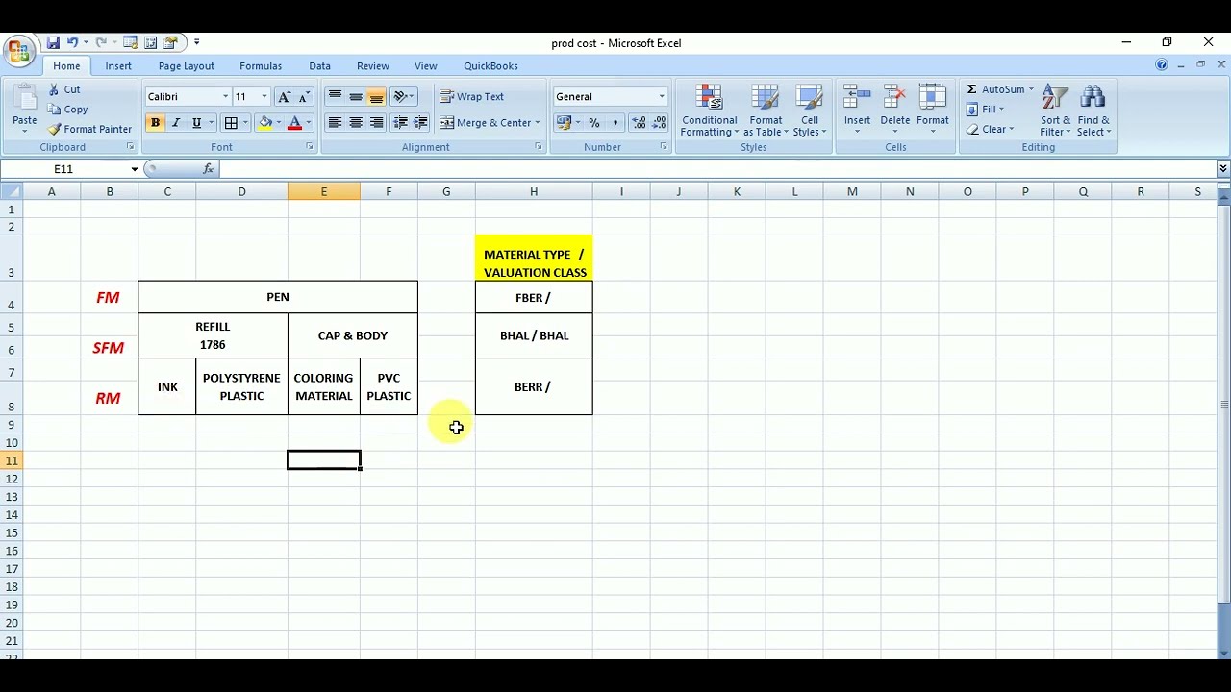Viewport: 1231px width, 692px height.
Task: Increase cell indent
Action: click(x=420, y=123)
